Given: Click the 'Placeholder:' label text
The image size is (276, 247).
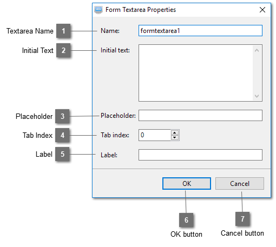Looking at the screenshot, I should click(x=118, y=116).
